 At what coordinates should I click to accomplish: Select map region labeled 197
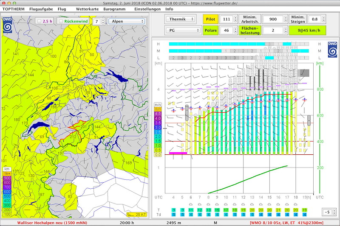pyautogui.click(x=61, y=153)
